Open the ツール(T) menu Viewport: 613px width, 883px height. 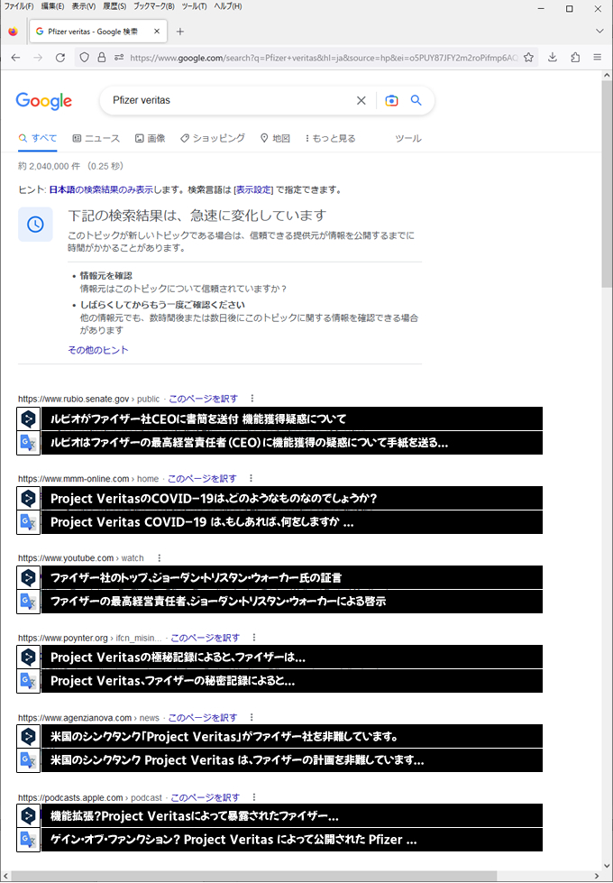(x=194, y=6)
